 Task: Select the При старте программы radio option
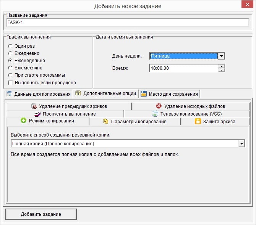[10, 75]
